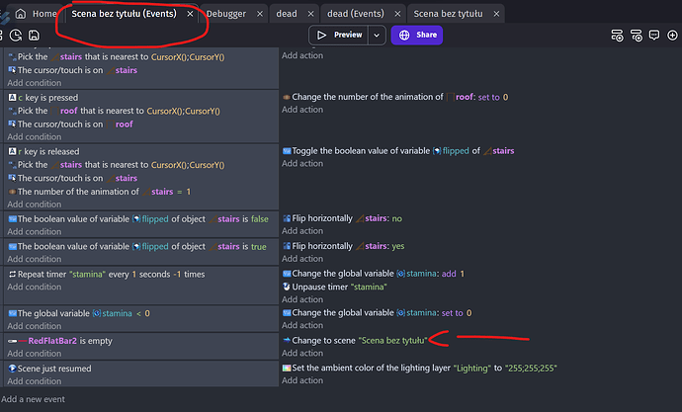Image resolution: width=682 pixels, height=412 pixels.
Task: Open the dead scene tab
Action: tap(288, 14)
